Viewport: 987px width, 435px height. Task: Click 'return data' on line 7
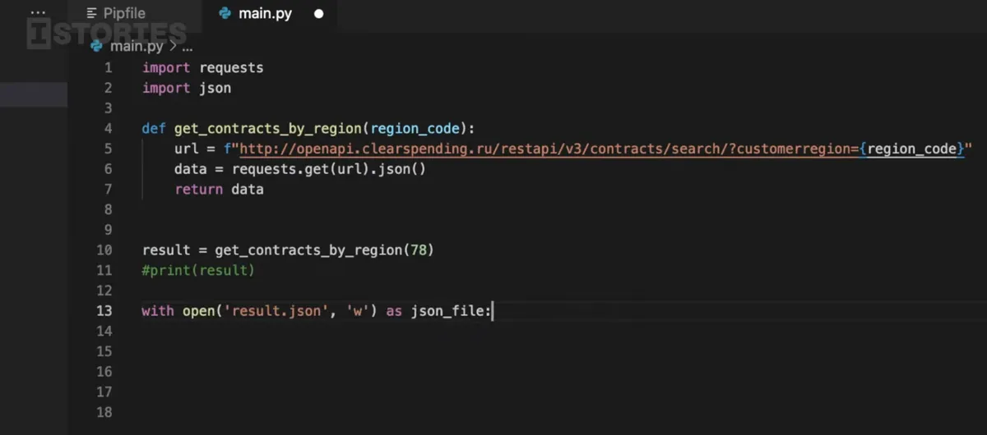(x=219, y=190)
